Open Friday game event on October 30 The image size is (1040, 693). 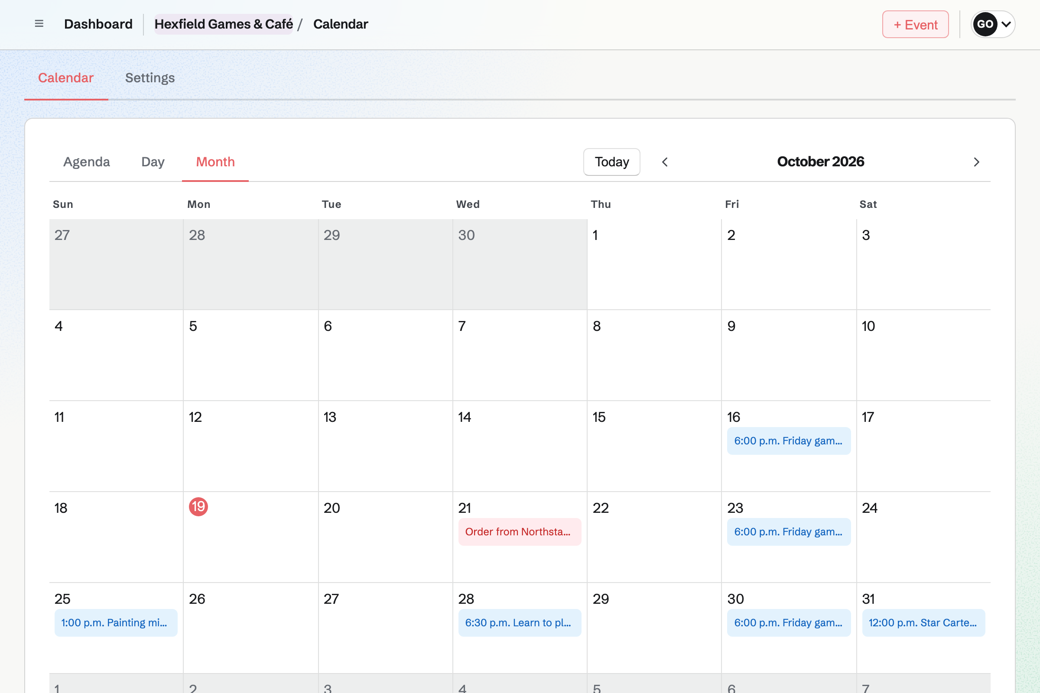point(789,623)
